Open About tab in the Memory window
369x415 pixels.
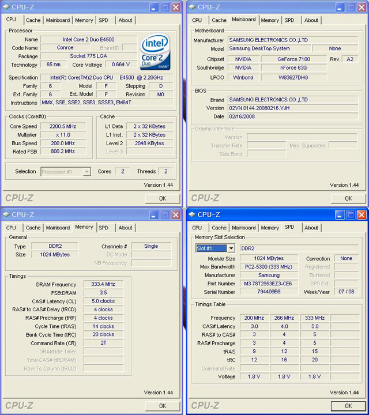(x=125, y=228)
